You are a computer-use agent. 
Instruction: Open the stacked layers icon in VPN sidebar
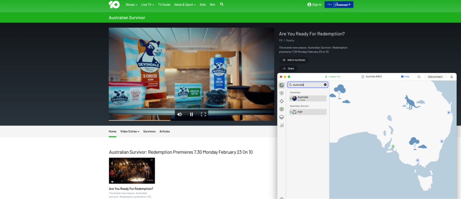click(x=282, y=117)
